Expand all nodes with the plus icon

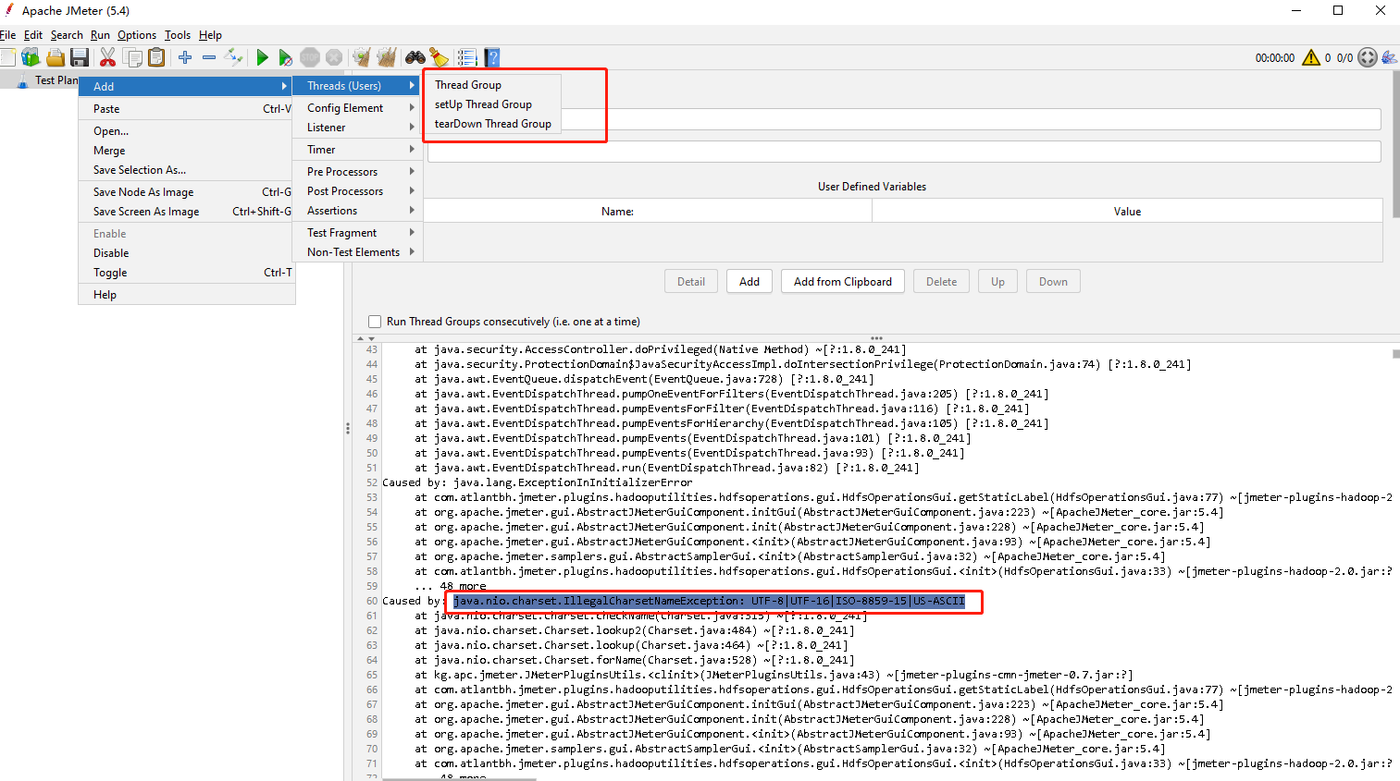(185, 57)
